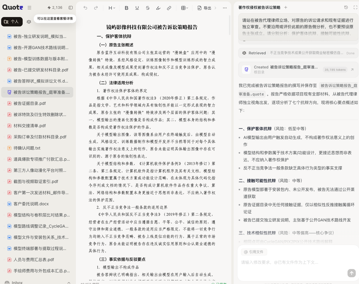Open file 客户第一次发送材料_邮件导

click(37, 193)
